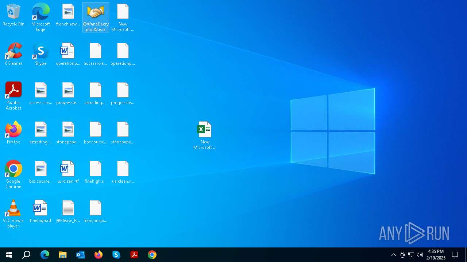Select the blank progresste... file icon
Screen dimensions: 467x262
[123, 94]
